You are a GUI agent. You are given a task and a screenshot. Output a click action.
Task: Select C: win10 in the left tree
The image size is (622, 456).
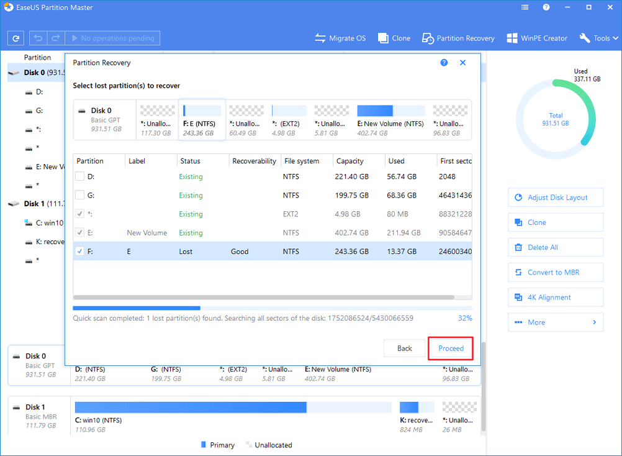point(43,222)
